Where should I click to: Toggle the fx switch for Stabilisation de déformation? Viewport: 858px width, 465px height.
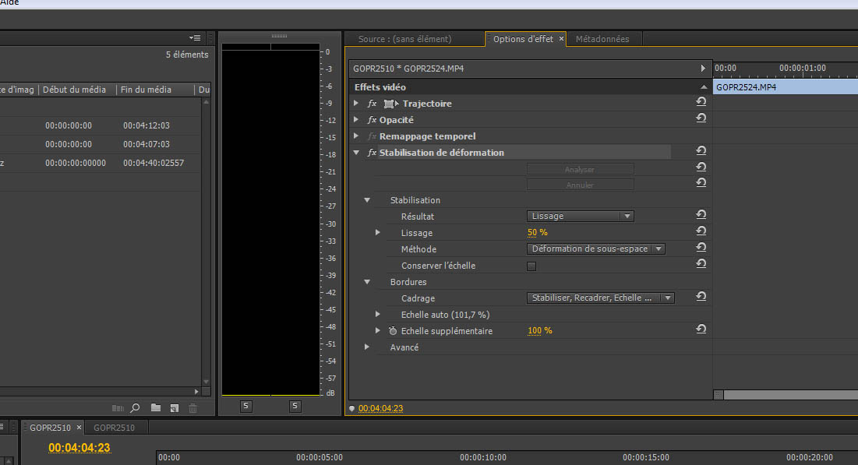coord(372,153)
